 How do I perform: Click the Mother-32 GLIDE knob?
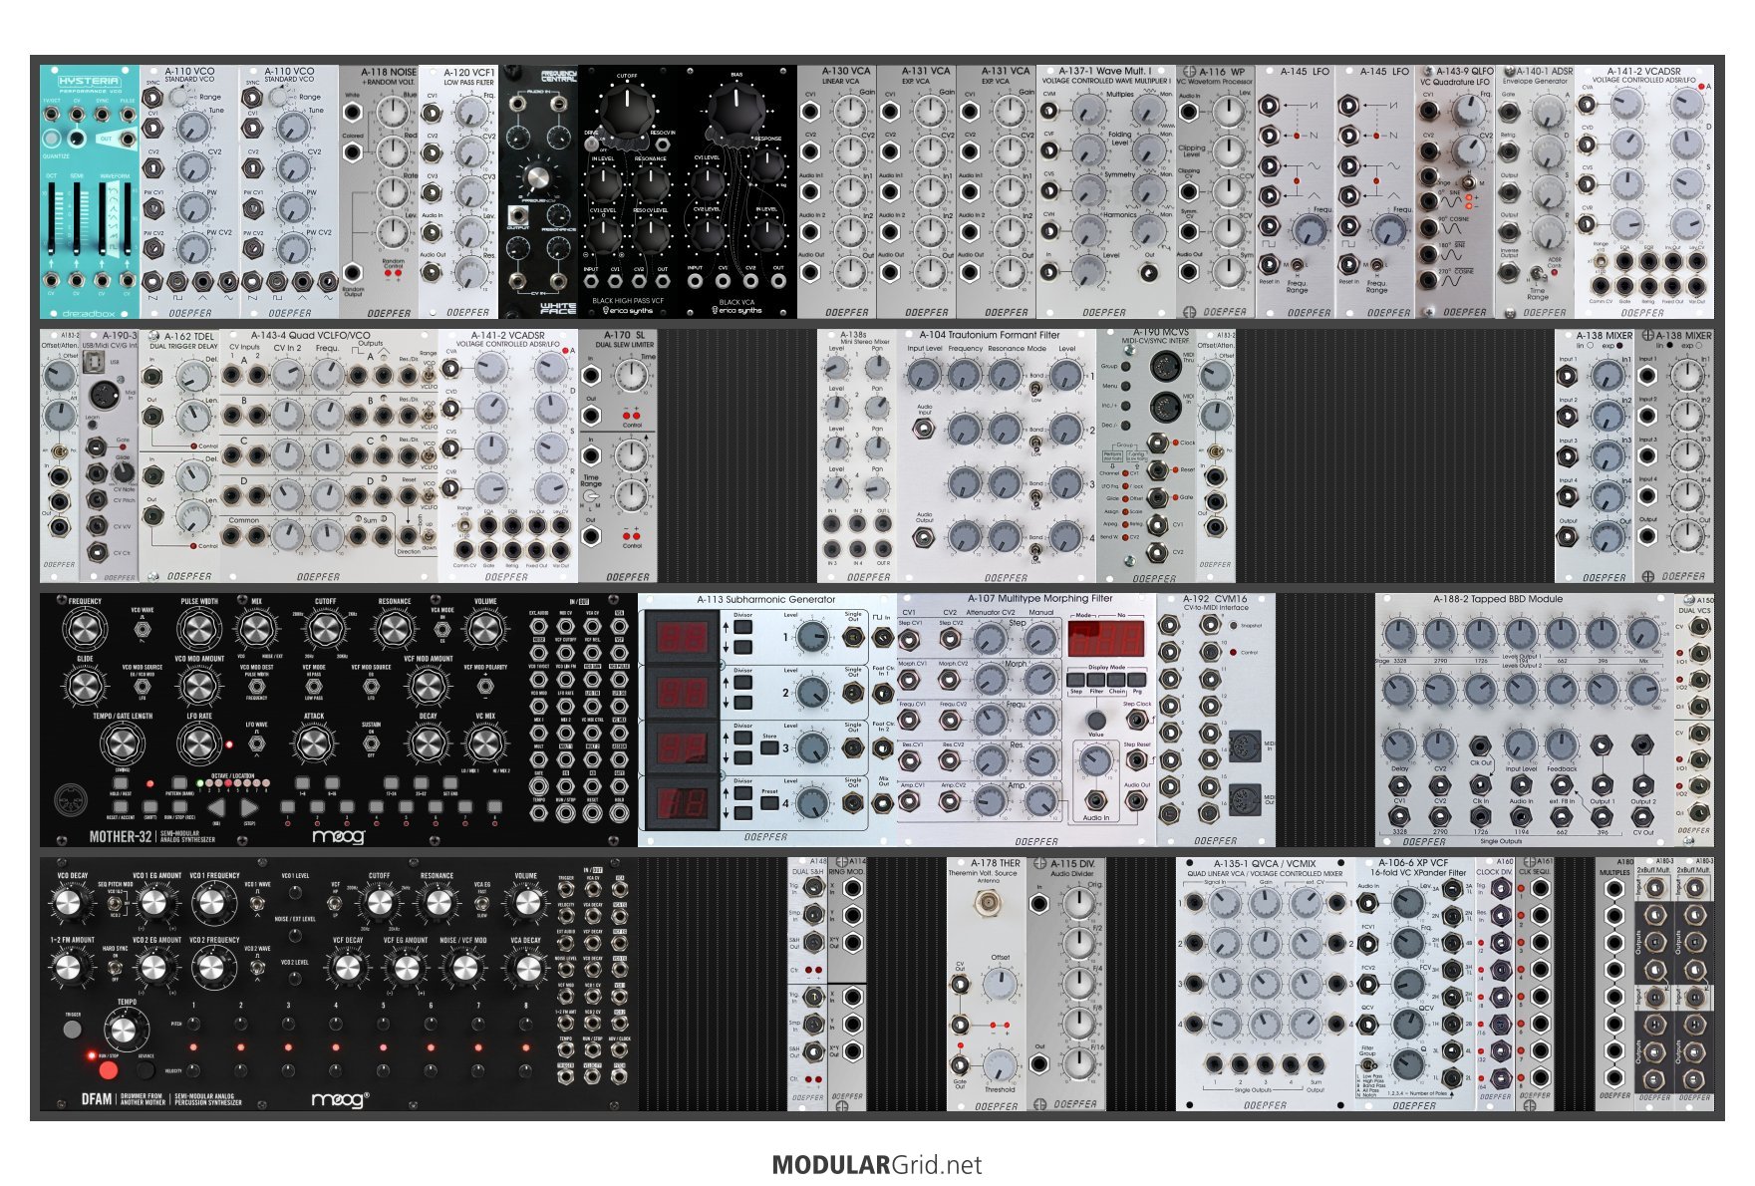tap(85, 686)
